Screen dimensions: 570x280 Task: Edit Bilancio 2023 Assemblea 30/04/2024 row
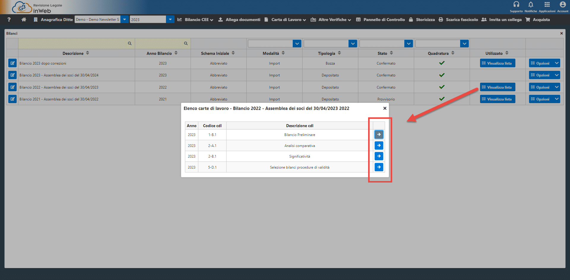pyautogui.click(x=12, y=75)
